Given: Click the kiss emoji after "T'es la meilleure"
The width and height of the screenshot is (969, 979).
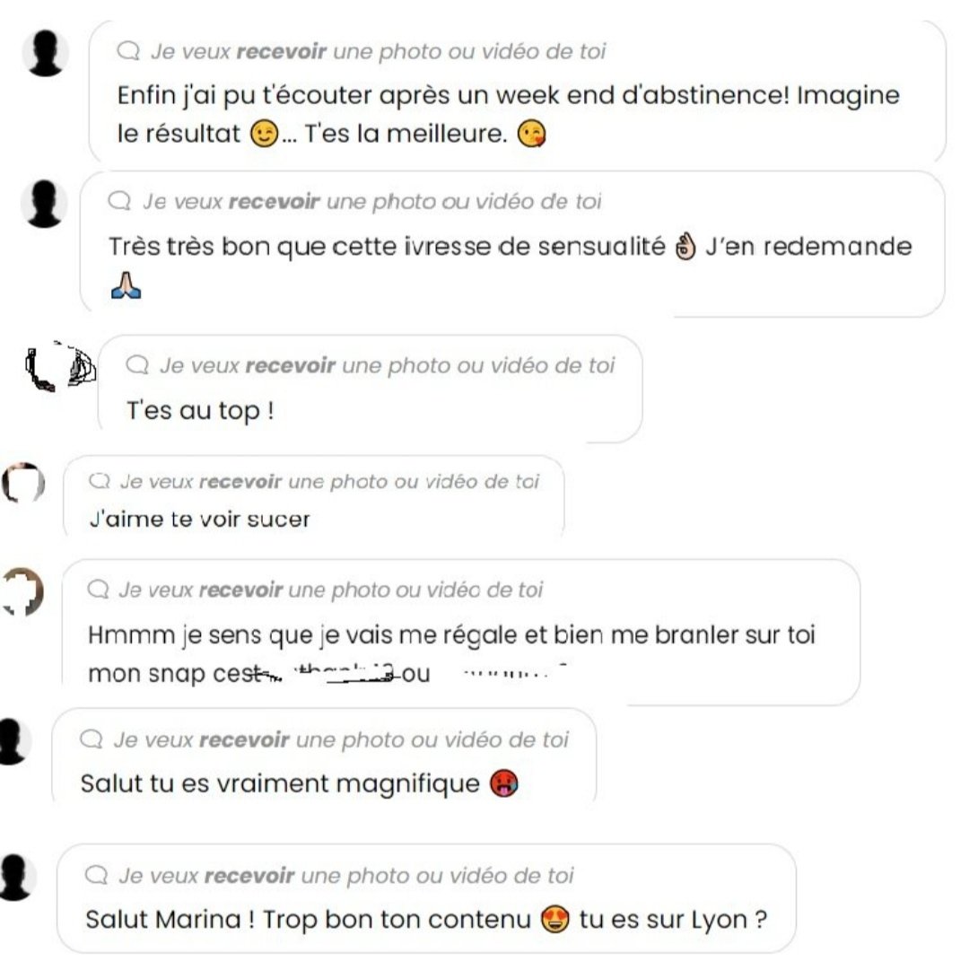Looking at the screenshot, I should point(531,134).
